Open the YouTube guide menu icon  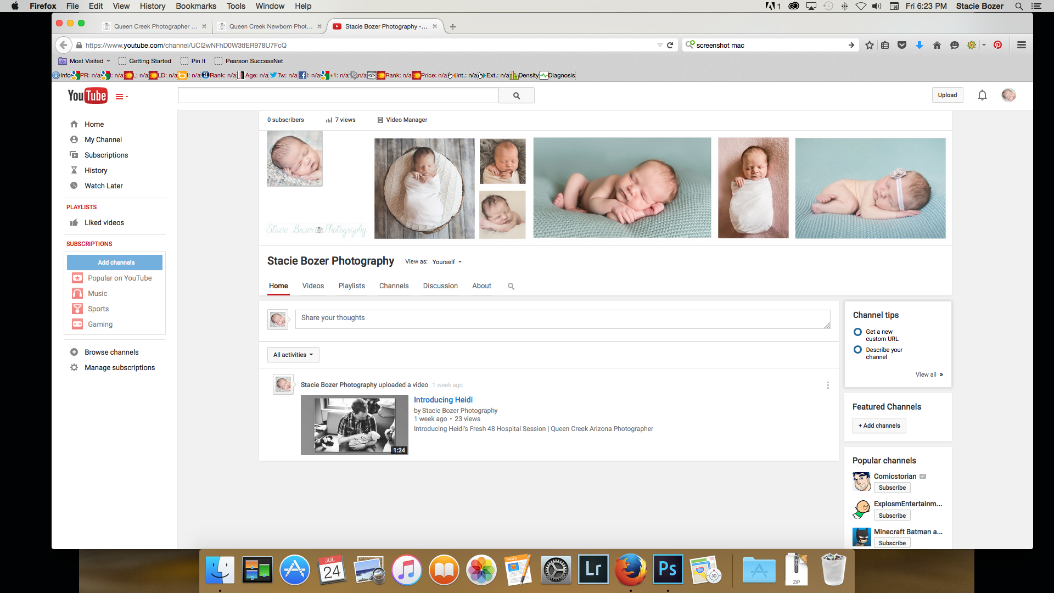coord(121,97)
